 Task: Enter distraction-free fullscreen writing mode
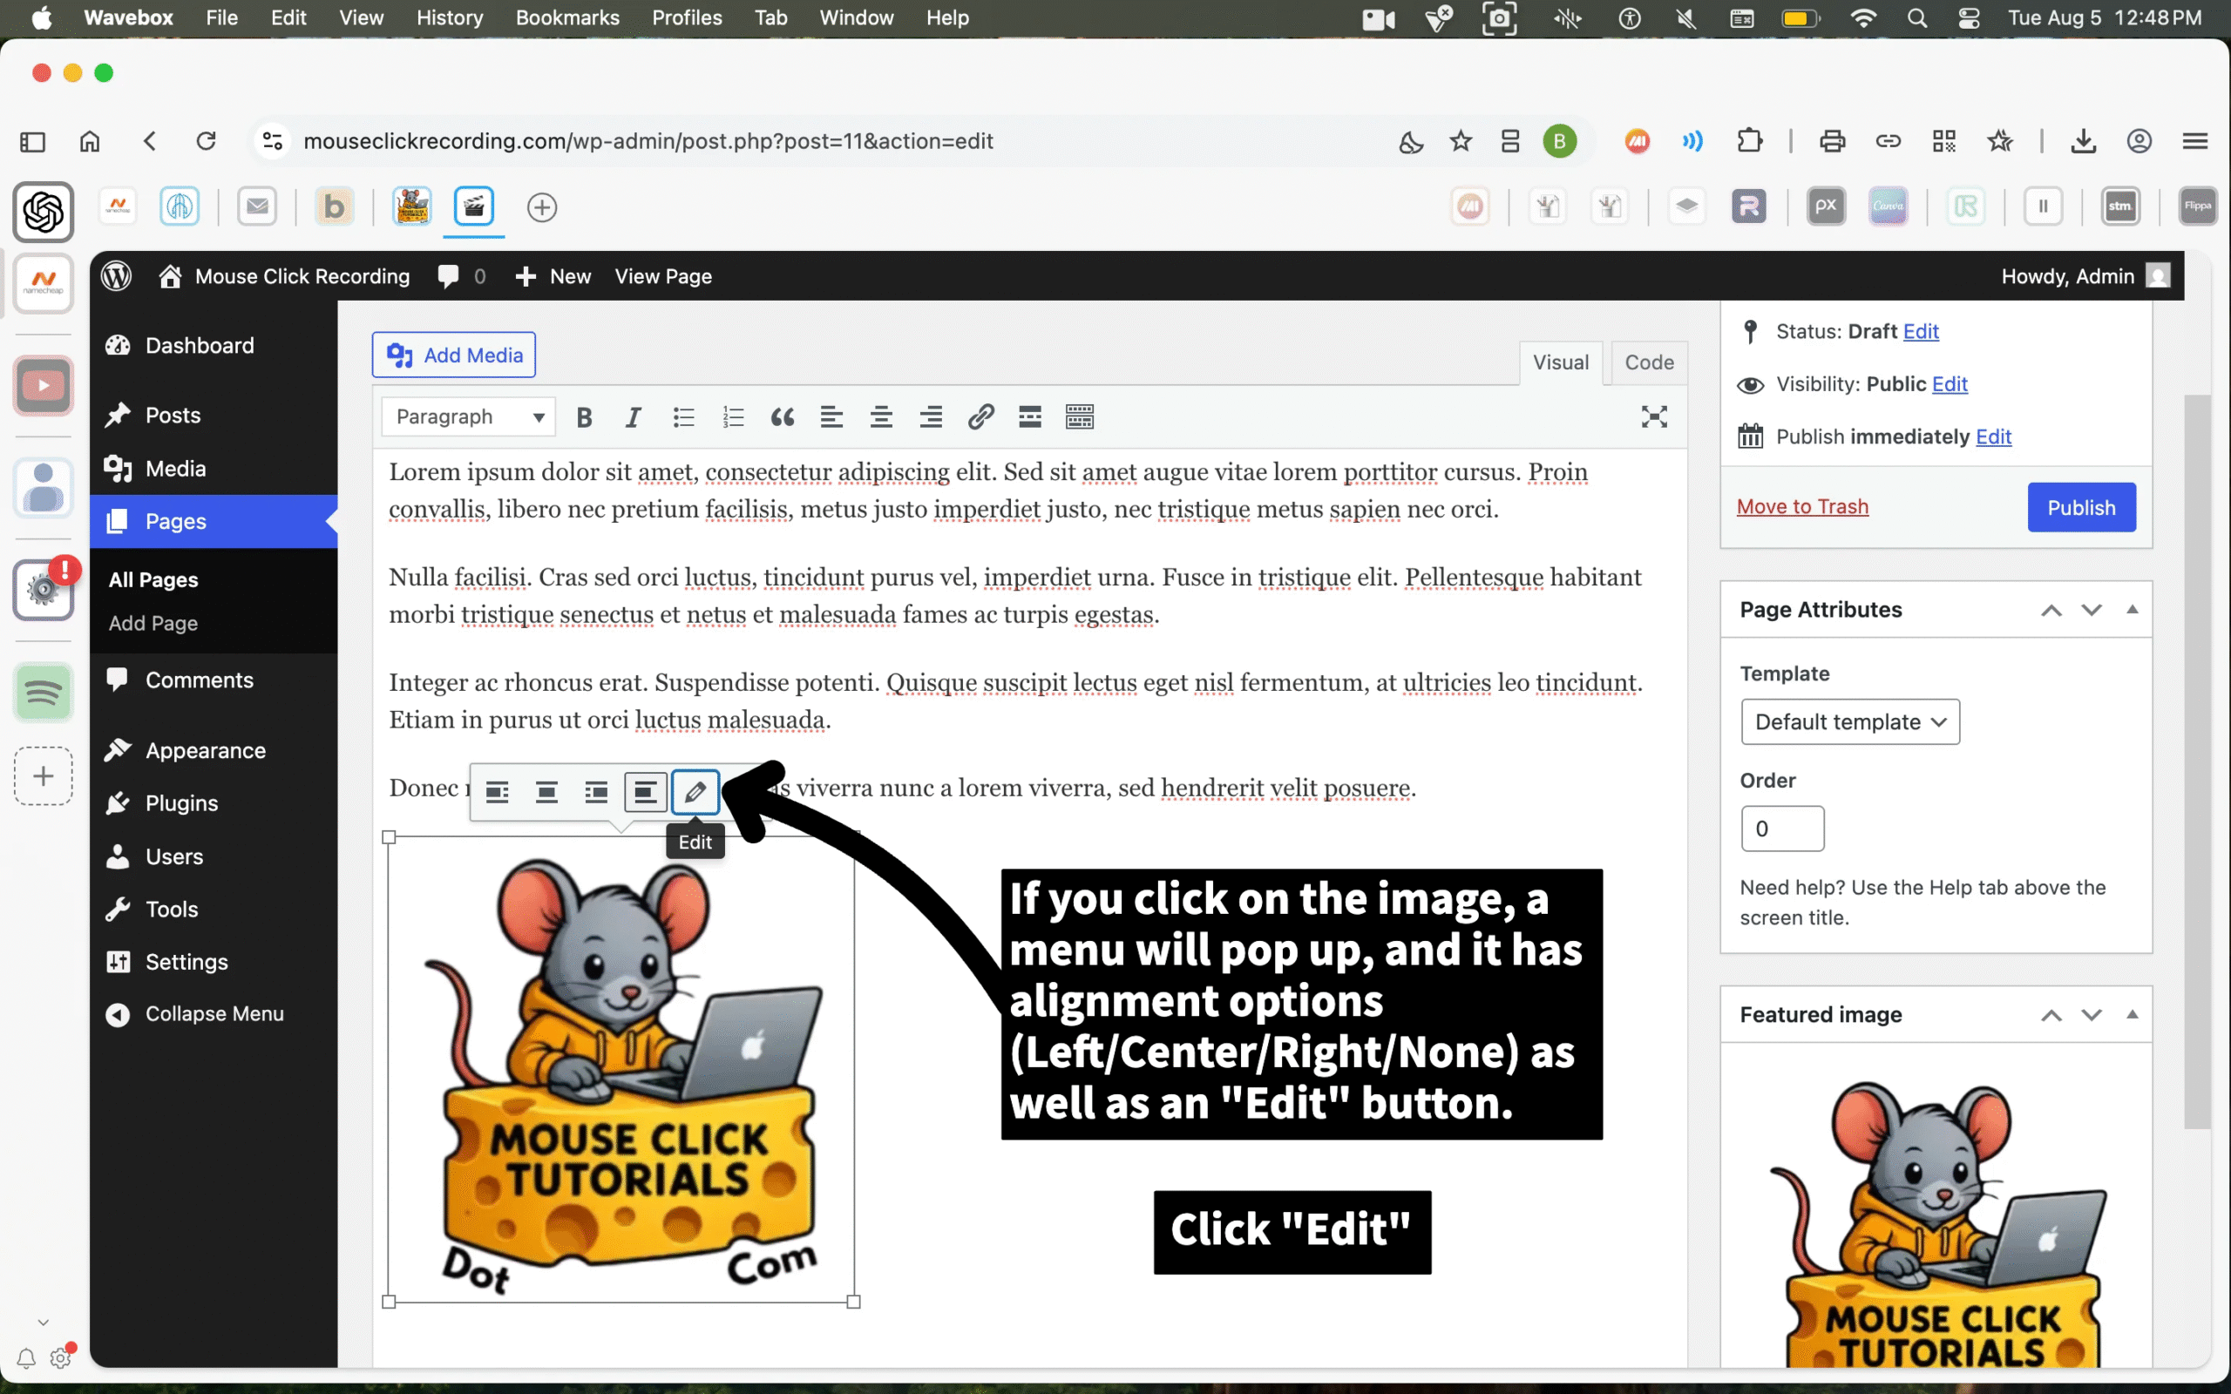[x=1654, y=417]
